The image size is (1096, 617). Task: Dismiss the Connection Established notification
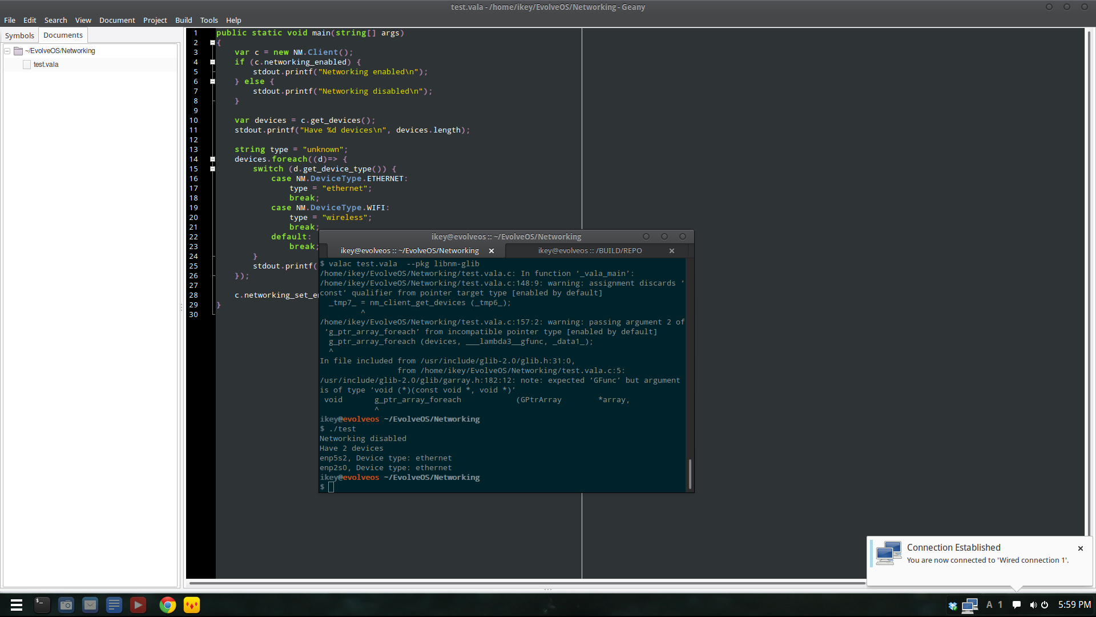[x=1081, y=548]
